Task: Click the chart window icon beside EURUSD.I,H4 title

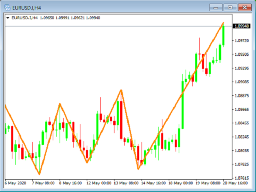Action: [x=7, y=8]
